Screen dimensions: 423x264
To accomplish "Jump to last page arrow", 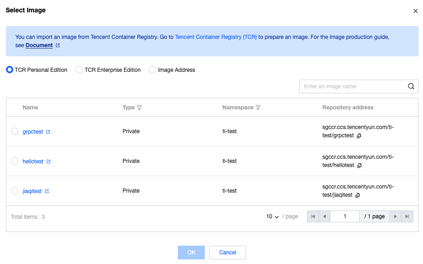I will click(x=407, y=216).
